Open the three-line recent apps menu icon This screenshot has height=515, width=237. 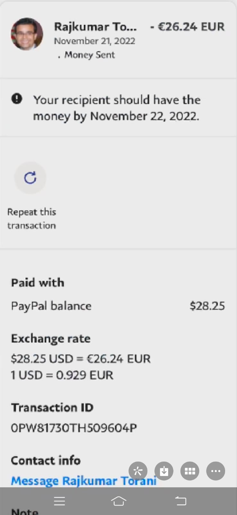click(x=59, y=501)
